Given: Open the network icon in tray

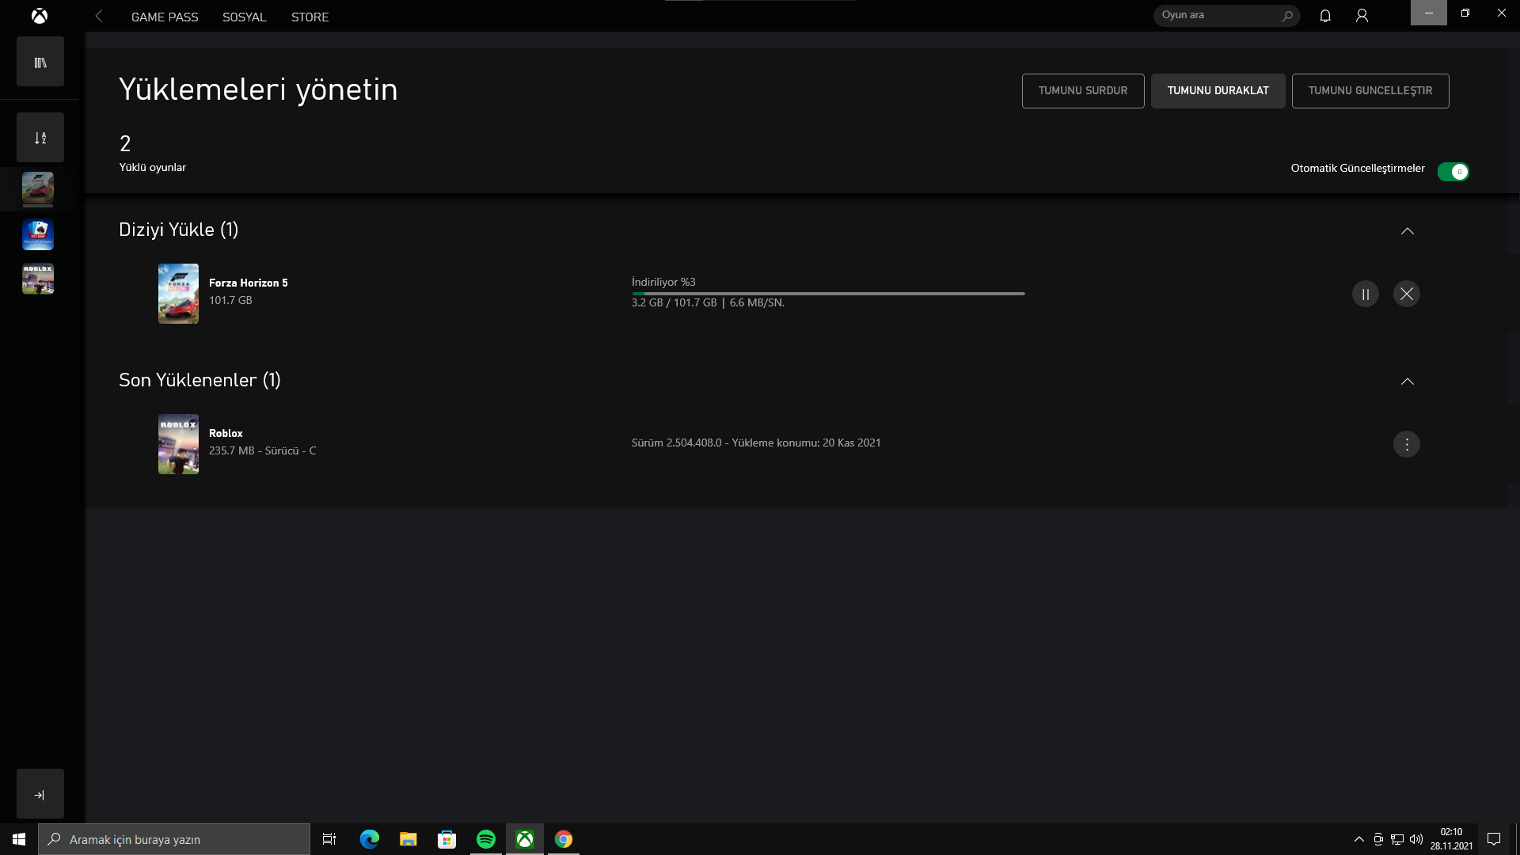Looking at the screenshot, I should [x=1397, y=839].
